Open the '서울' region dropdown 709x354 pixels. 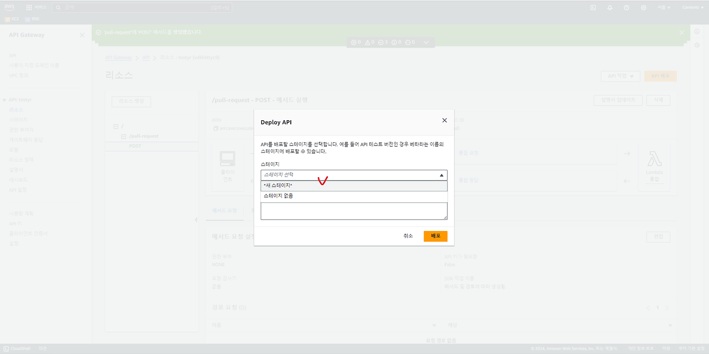(664, 7)
